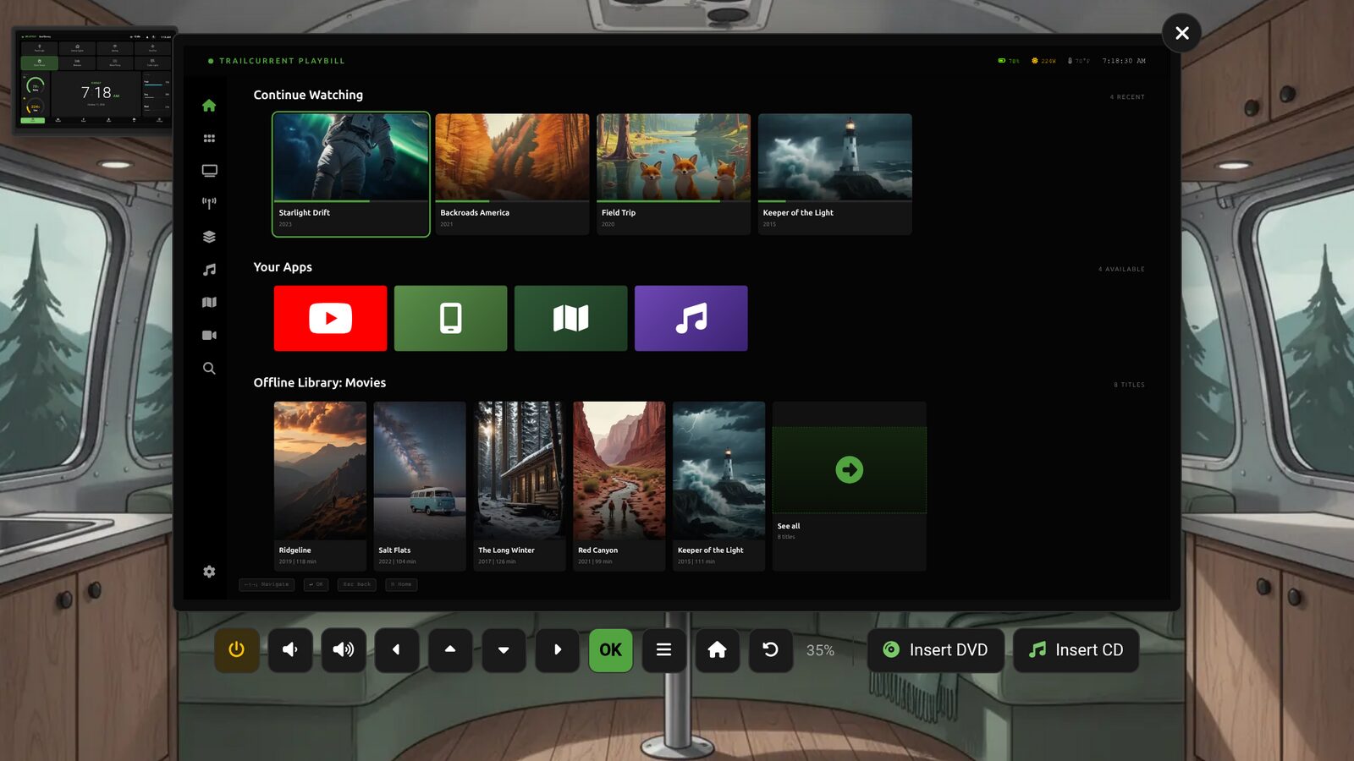Select the TV screen icon in sidebar
The height and width of the screenshot is (761, 1354).
pyautogui.click(x=209, y=171)
